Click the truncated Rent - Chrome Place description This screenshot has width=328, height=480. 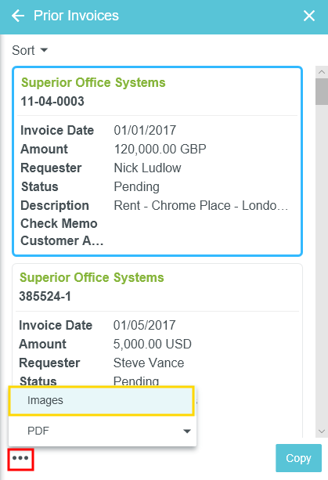pyautogui.click(x=201, y=205)
